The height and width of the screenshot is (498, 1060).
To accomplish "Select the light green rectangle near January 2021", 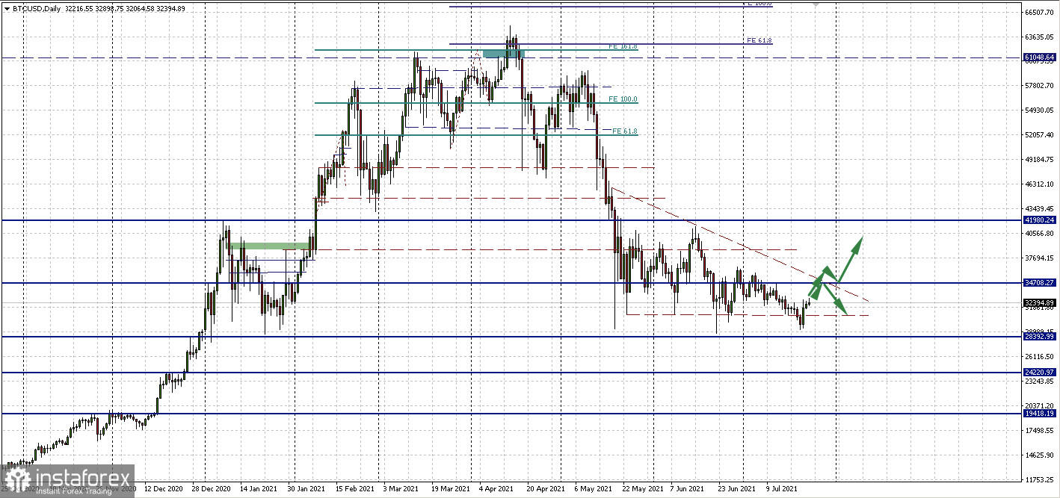I will (269, 246).
